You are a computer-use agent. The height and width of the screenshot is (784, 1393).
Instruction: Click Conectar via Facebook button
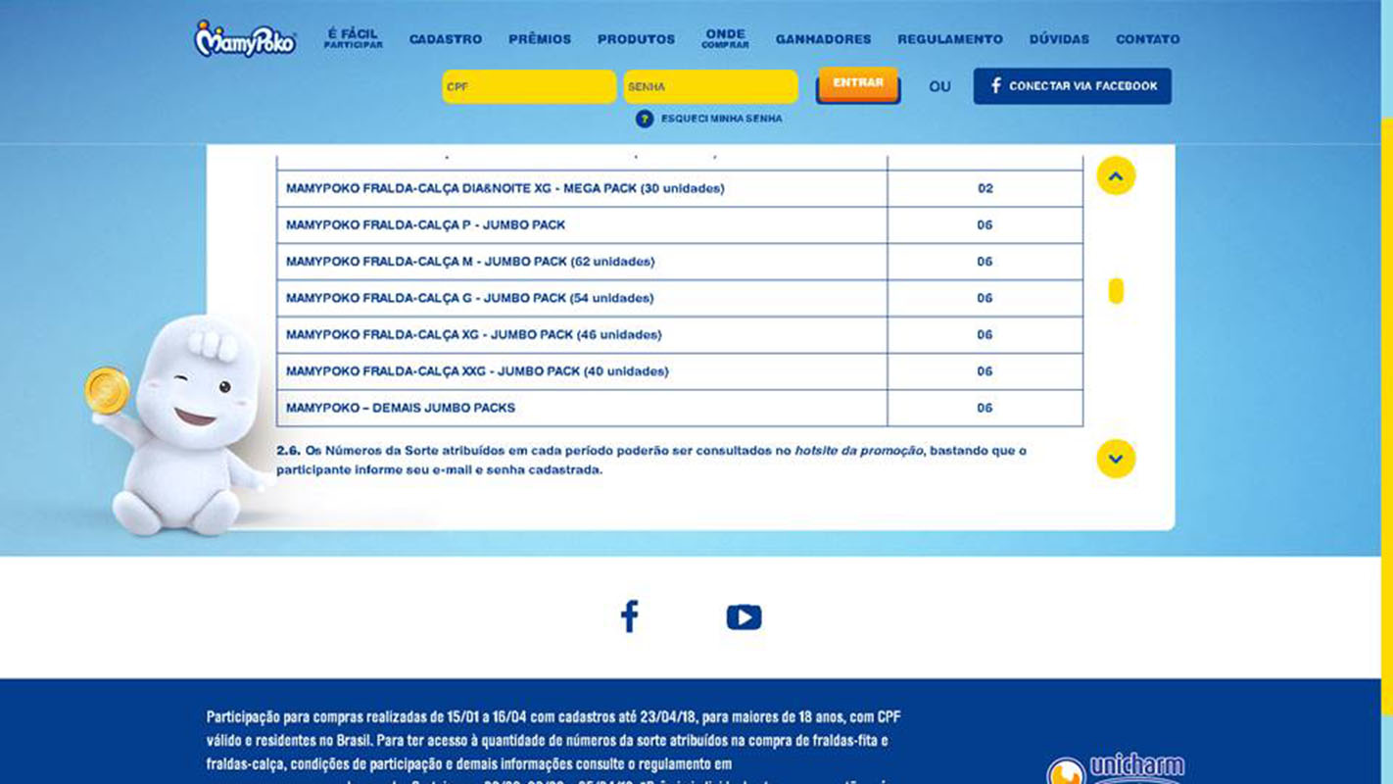(1073, 86)
